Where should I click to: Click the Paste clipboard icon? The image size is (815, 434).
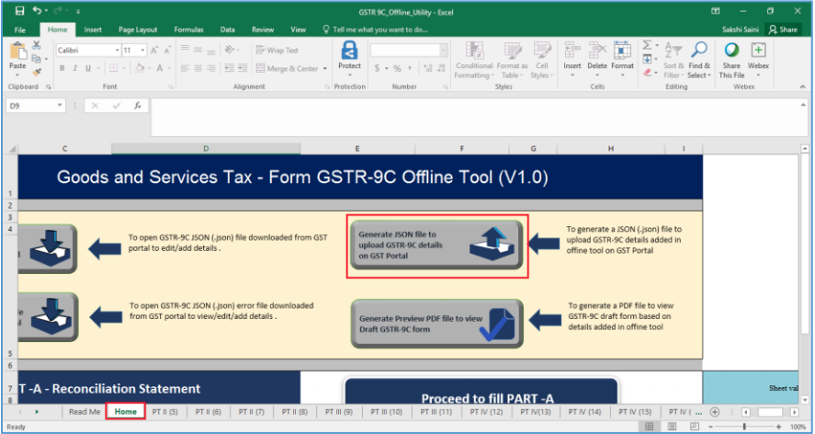coord(17,51)
